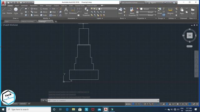This screenshot has height=112, width=200.
Task: Click Customization menu icon in status bar
Action: (197, 104)
